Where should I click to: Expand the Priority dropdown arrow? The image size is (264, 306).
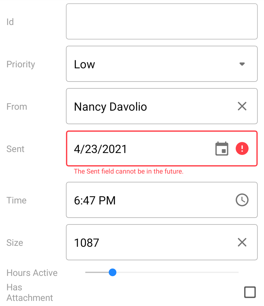tap(242, 64)
